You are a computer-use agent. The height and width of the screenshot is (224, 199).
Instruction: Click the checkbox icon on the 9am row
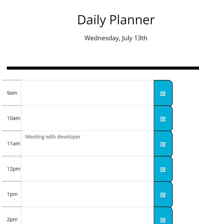(163, 93)
